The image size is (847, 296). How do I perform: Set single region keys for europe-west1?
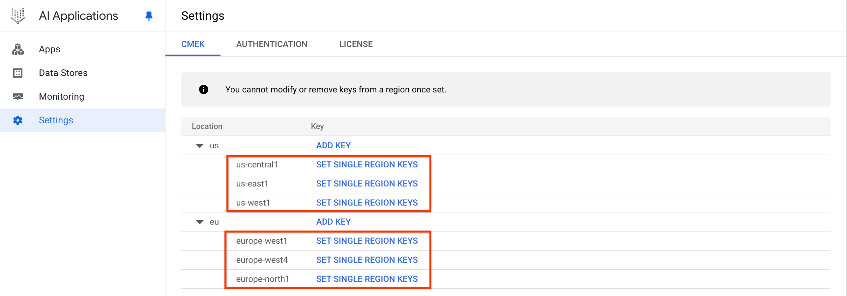tap(367, 241)
